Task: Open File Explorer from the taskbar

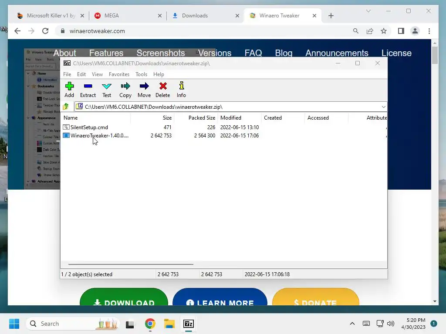Action: (x=169, y=324)
